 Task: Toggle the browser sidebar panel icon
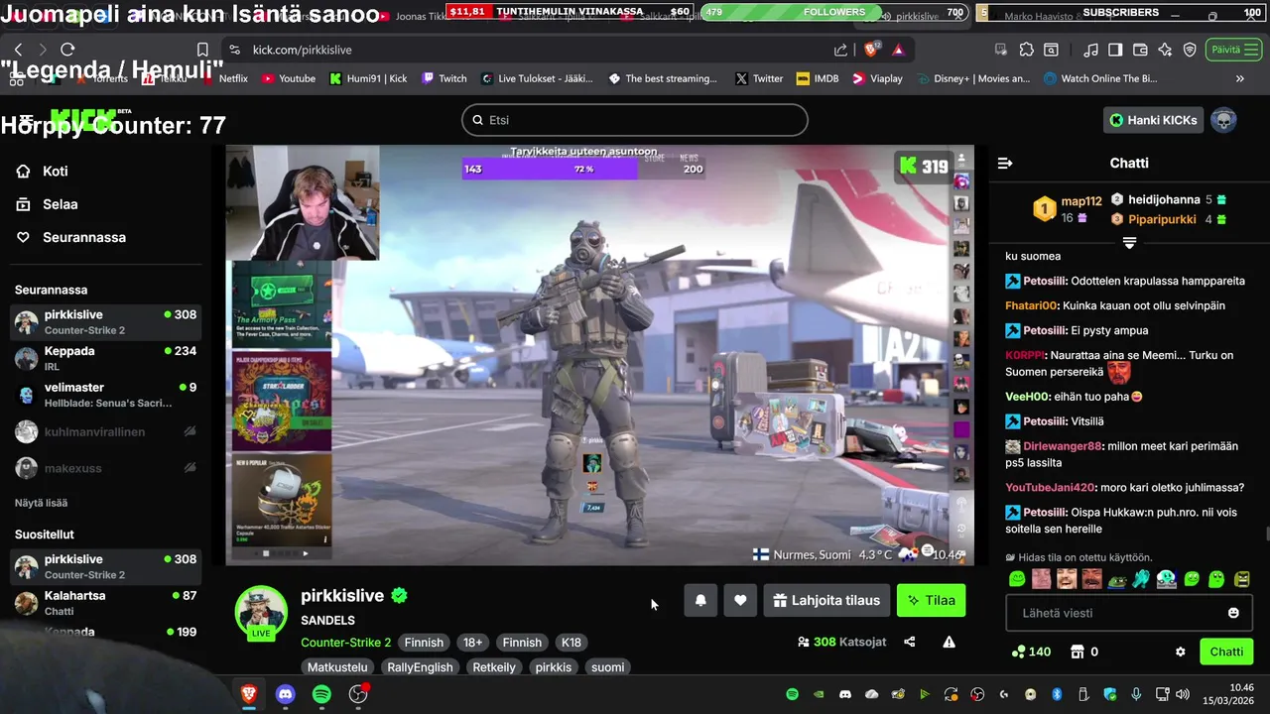coord(1115,50)
